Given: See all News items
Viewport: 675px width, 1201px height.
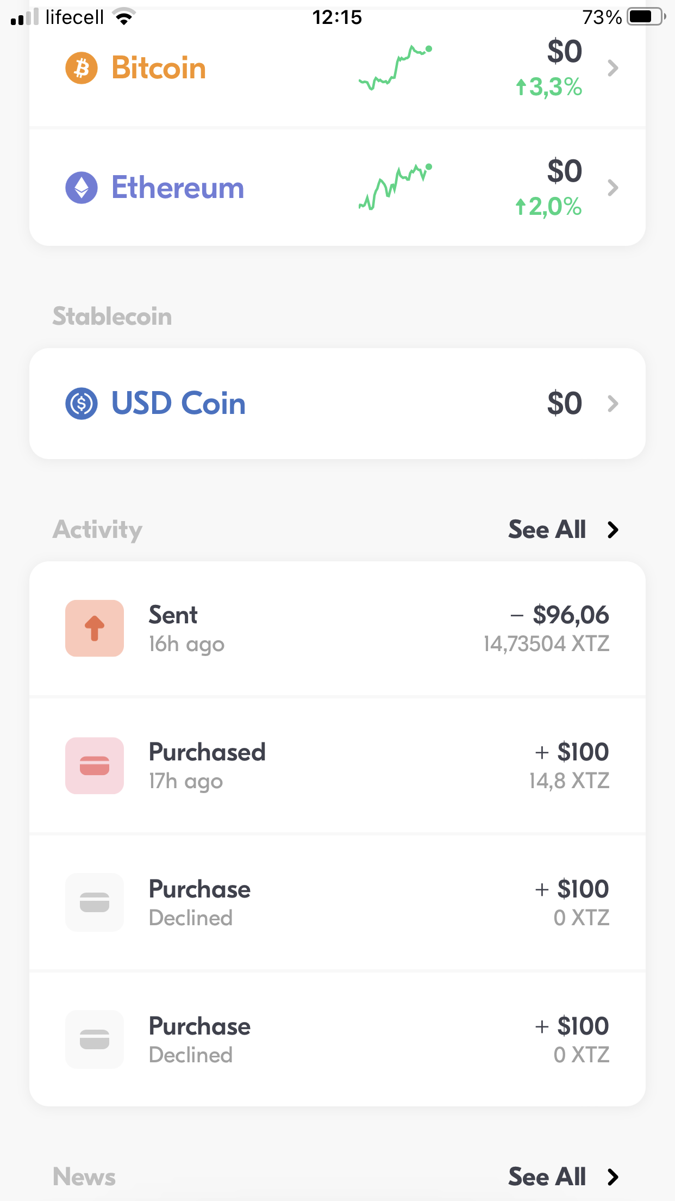Looking at the screenshot, I should point(563,1177).
